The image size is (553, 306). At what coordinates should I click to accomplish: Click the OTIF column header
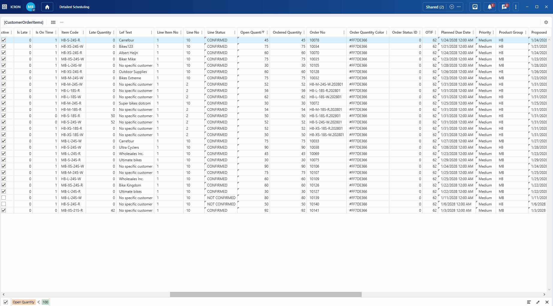pyautogui.click(x=429, y=32)
